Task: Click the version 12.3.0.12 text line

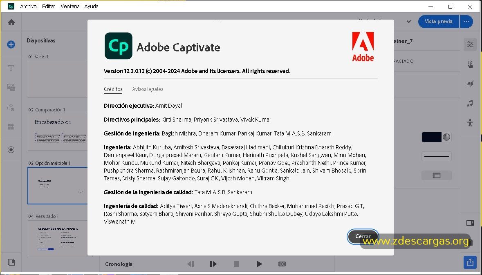Action: [197, 71]
